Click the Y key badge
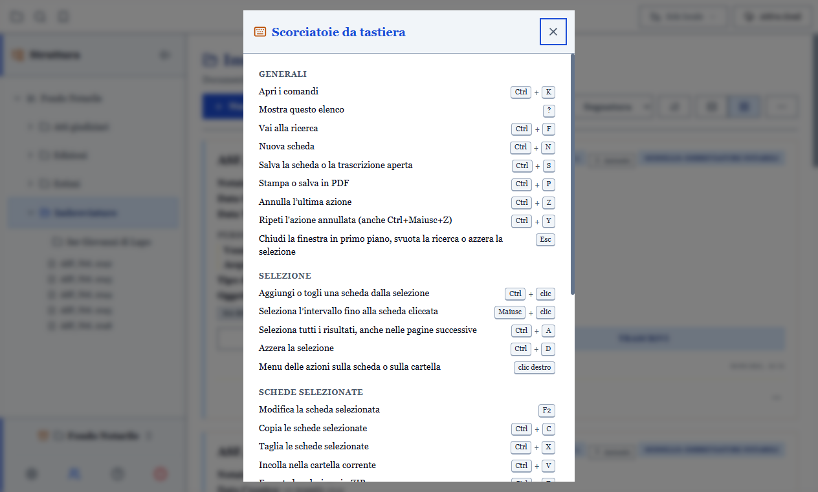The image size is (818, 492). point(549,221)
